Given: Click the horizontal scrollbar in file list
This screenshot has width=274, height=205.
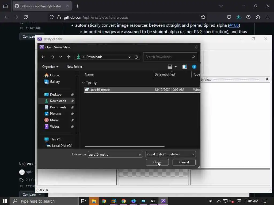Looking at the screenshot, I should click(125, 147).
